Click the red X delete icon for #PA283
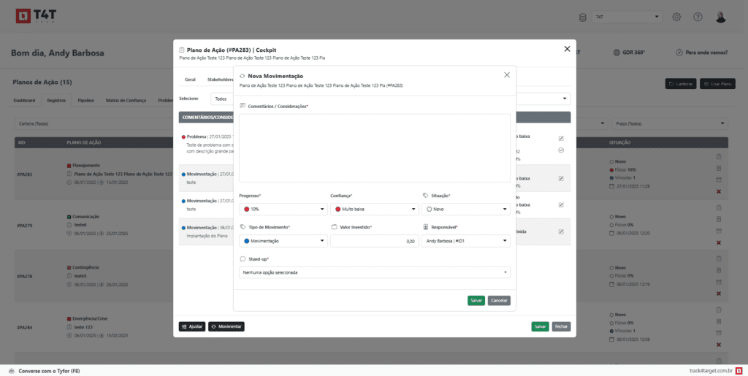This screenshot has height=376, width=748. (x=719, y=191)
